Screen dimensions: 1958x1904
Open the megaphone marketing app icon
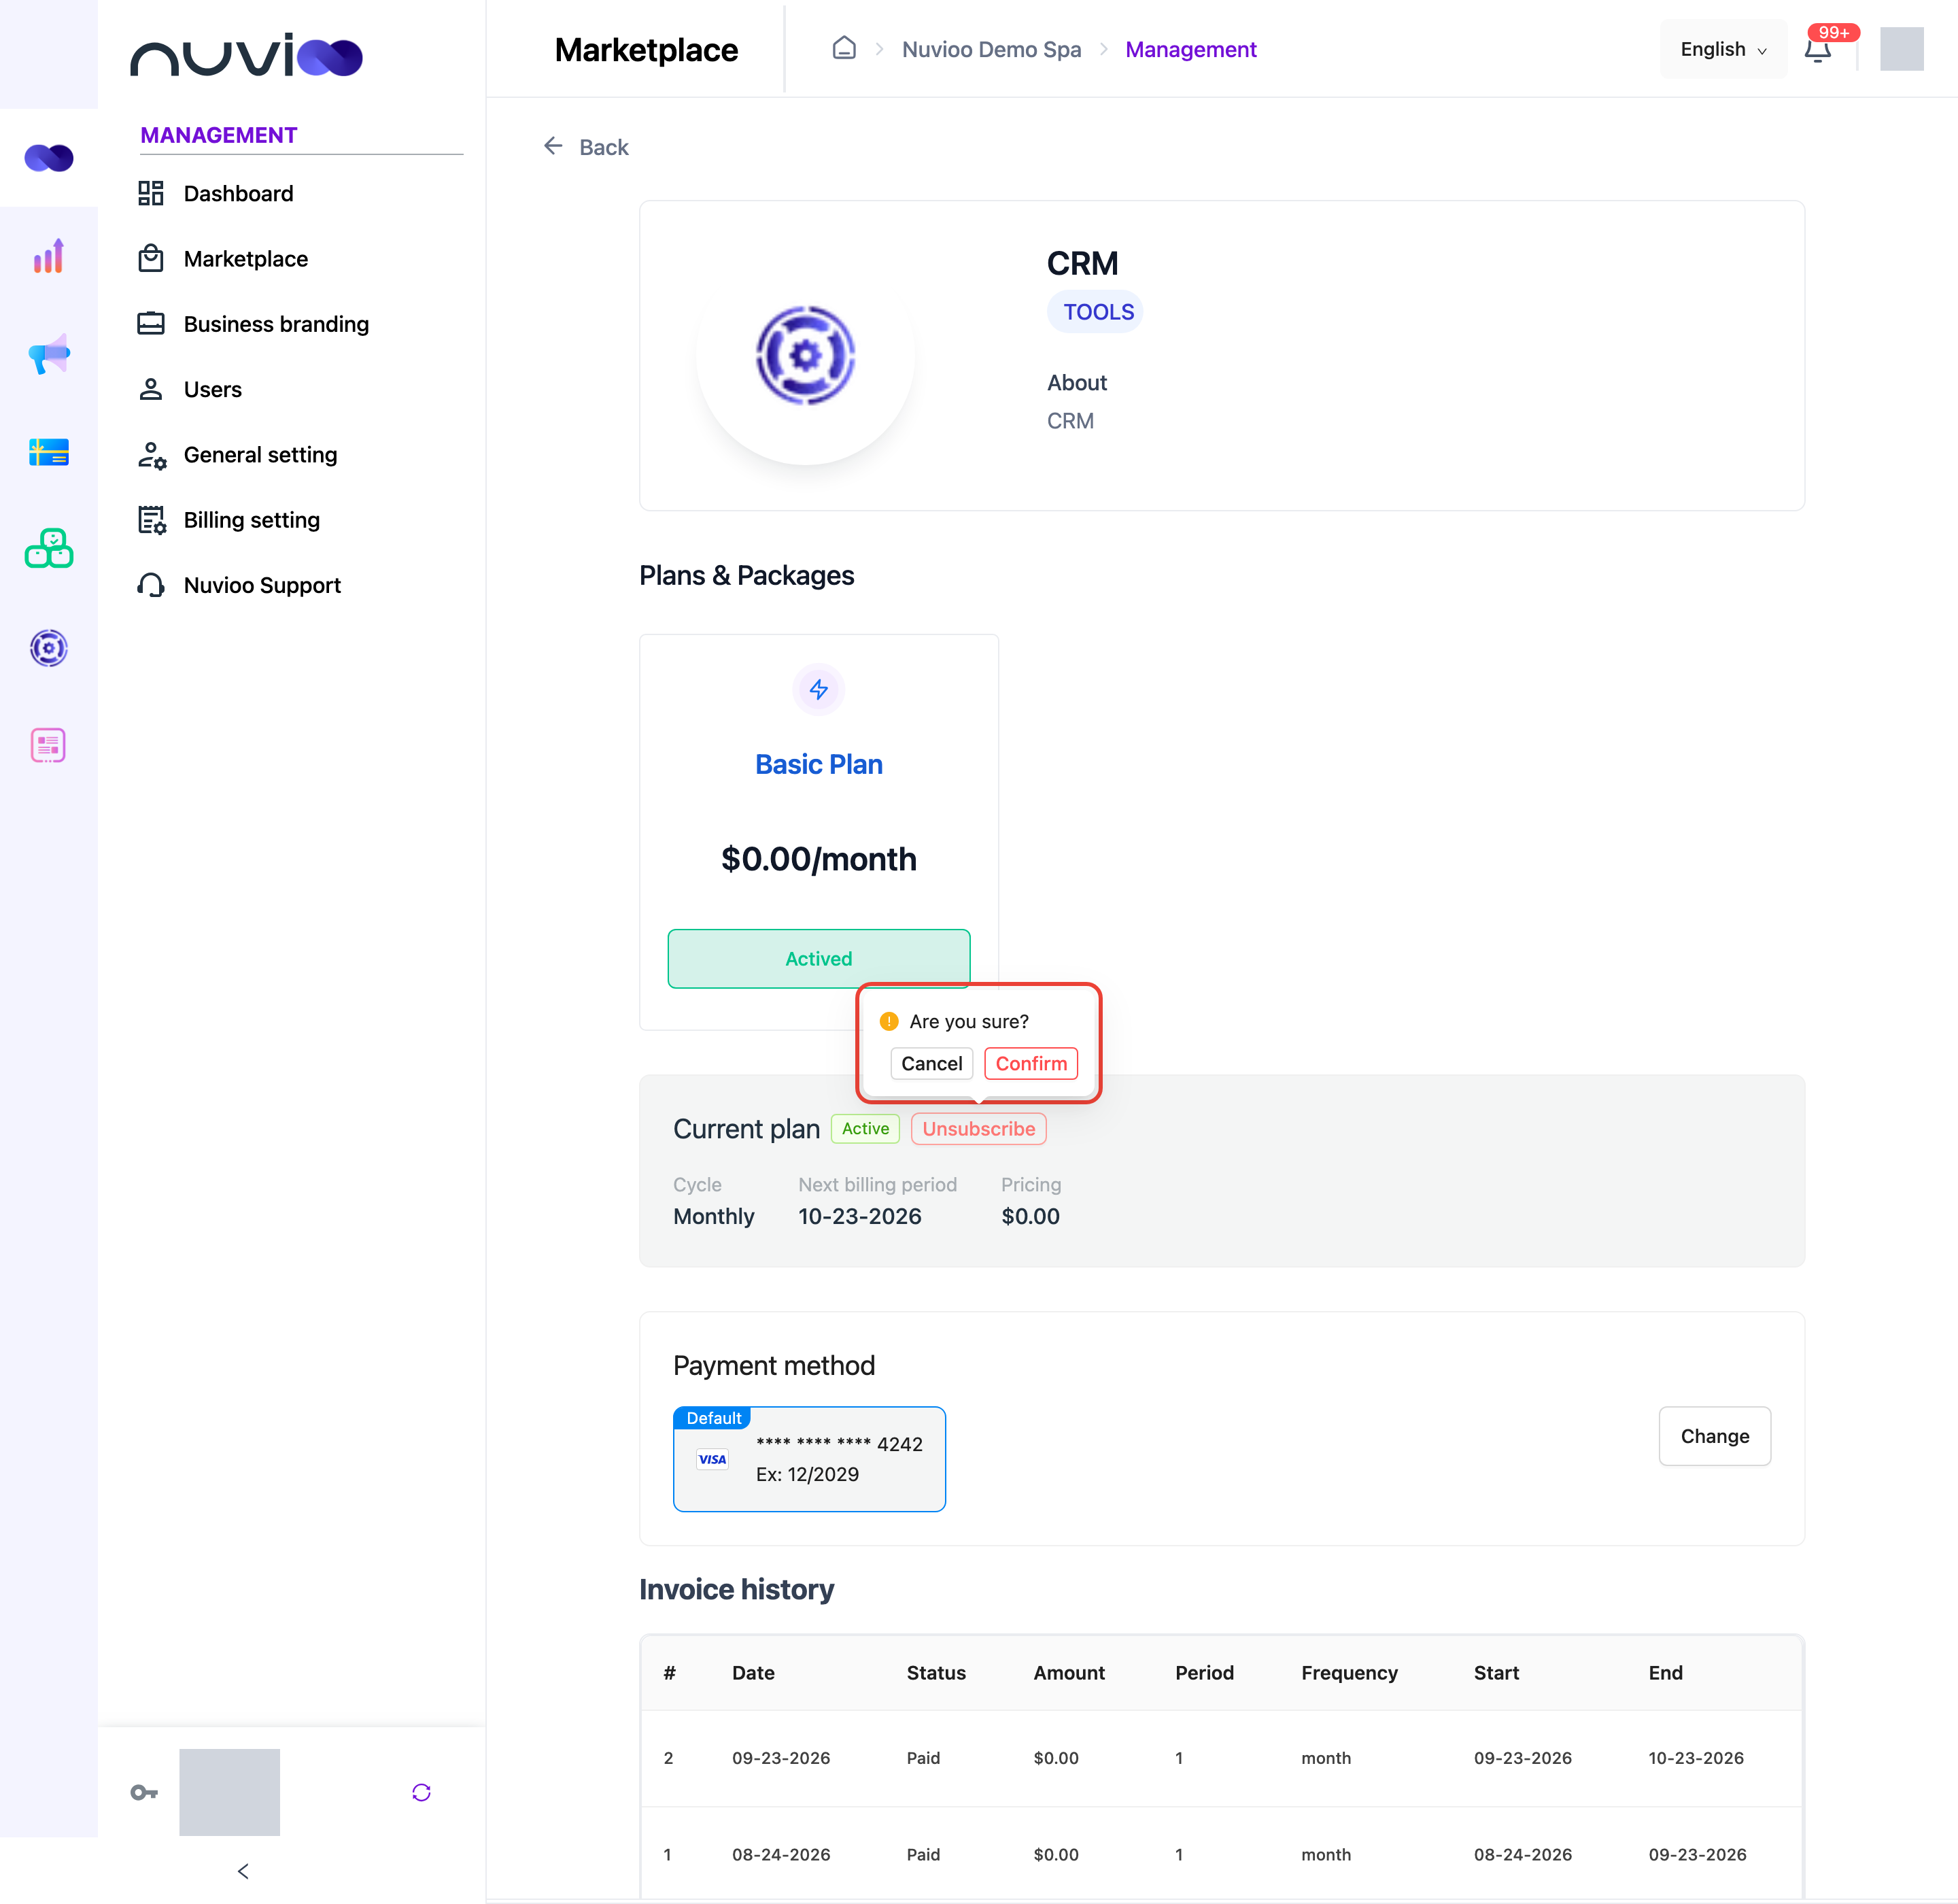[x=49, y=354]
